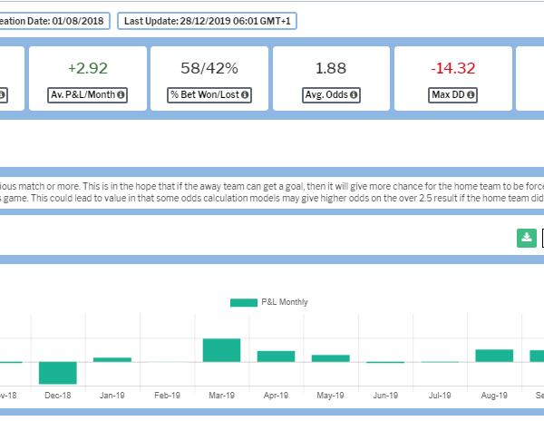The width and height of the screenshot is (544, 421).
Task: Select the Av. P&L/Month label
Action: pos(83,94)
